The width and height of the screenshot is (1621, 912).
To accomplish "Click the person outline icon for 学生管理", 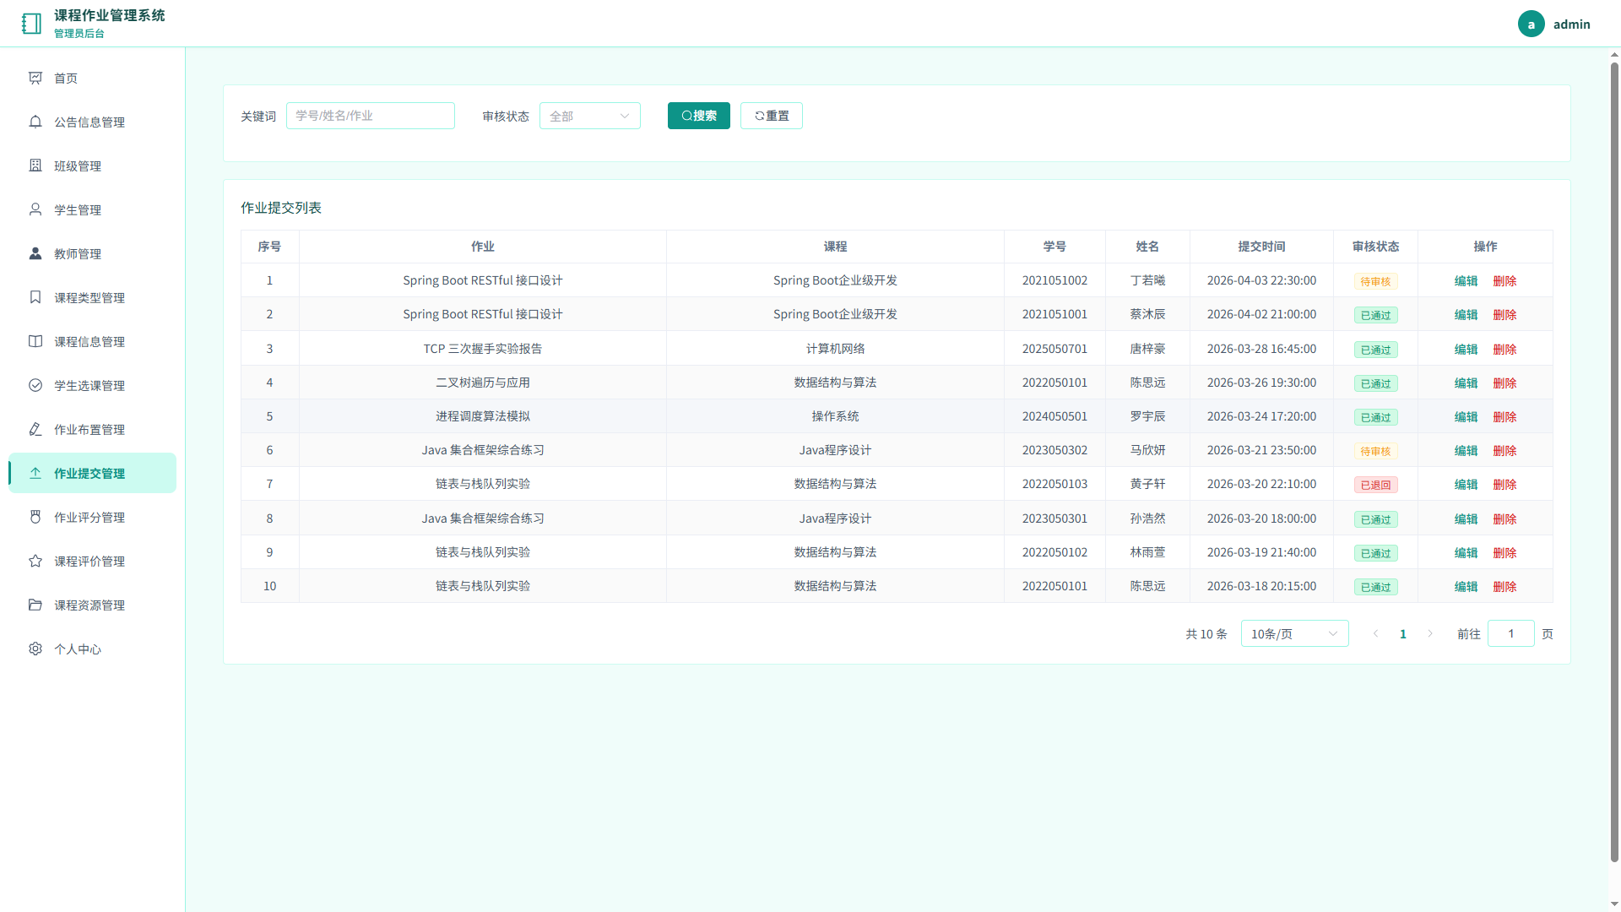I will click(x=35, y=209).
